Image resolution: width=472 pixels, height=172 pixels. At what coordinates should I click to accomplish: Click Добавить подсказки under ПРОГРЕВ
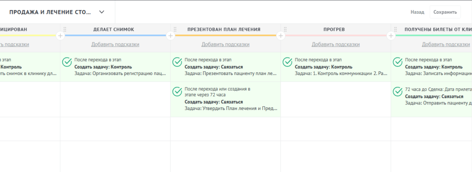click(x=336, y=45)
